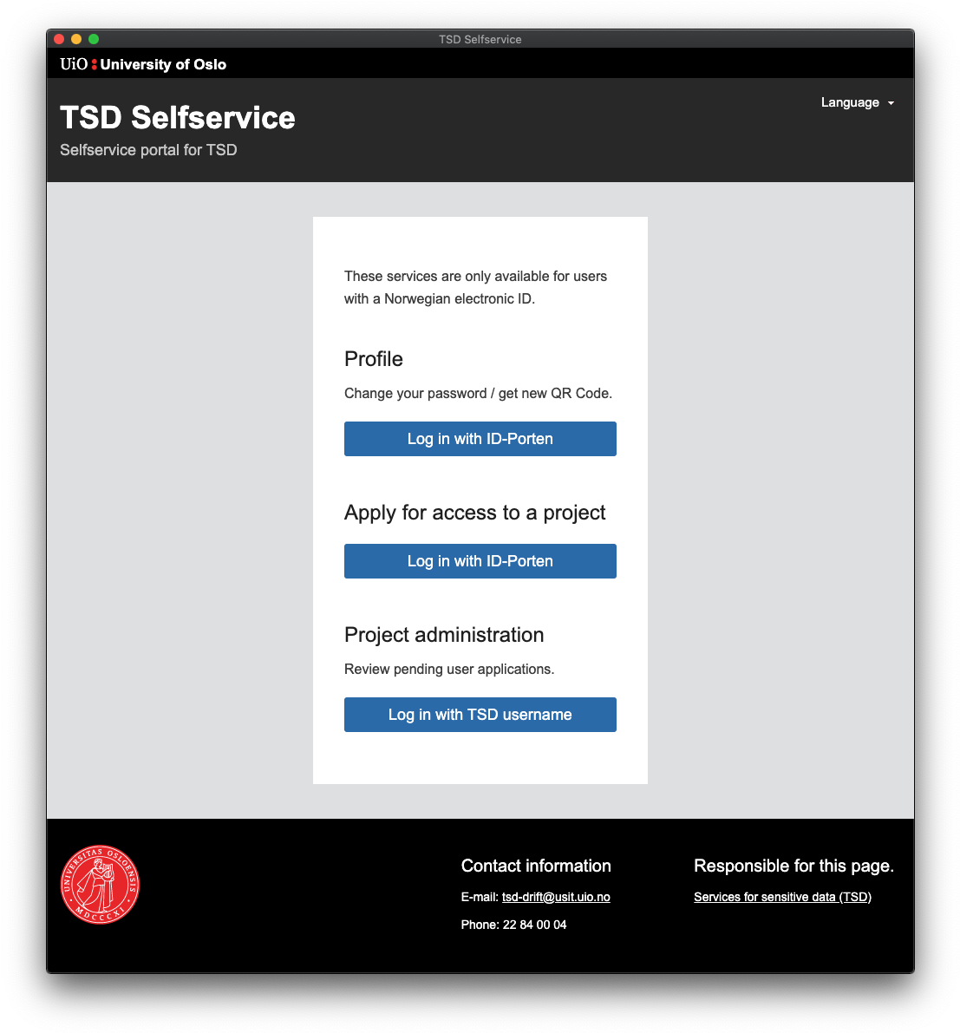The width and height of the screenshot is (960, 1033).
Task: Click Log in with ID-Porten under Profile
Action: point(480,439)
